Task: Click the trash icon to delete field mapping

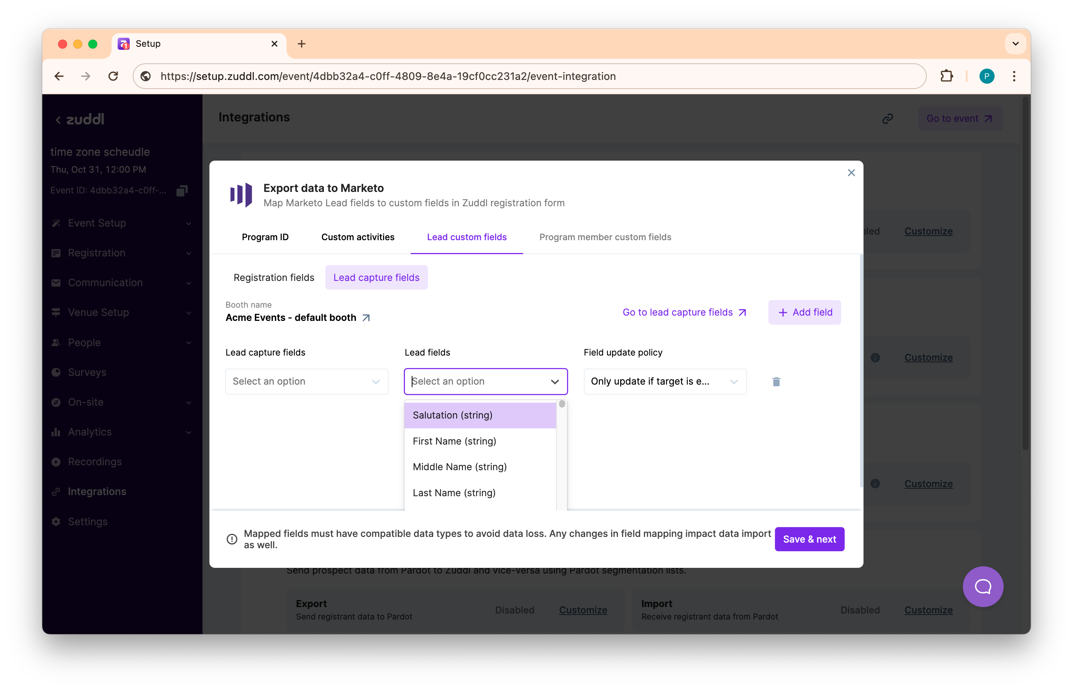Action: [x=776, y=382]
